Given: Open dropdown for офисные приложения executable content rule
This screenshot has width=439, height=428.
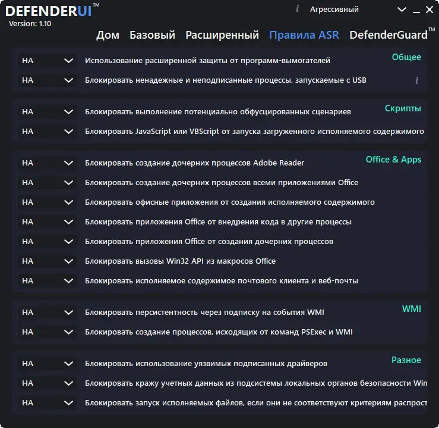Looking at the screenshot, I should click(x=48, y=202).
